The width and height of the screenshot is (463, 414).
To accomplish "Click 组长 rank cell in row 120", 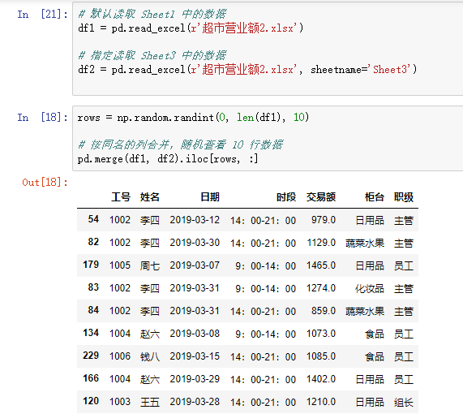I will [404, 402].
